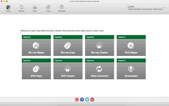This screenshot has width=169, height=106.
Task: Click the Registered banner on Video Converter
Action: coord(99,60)
